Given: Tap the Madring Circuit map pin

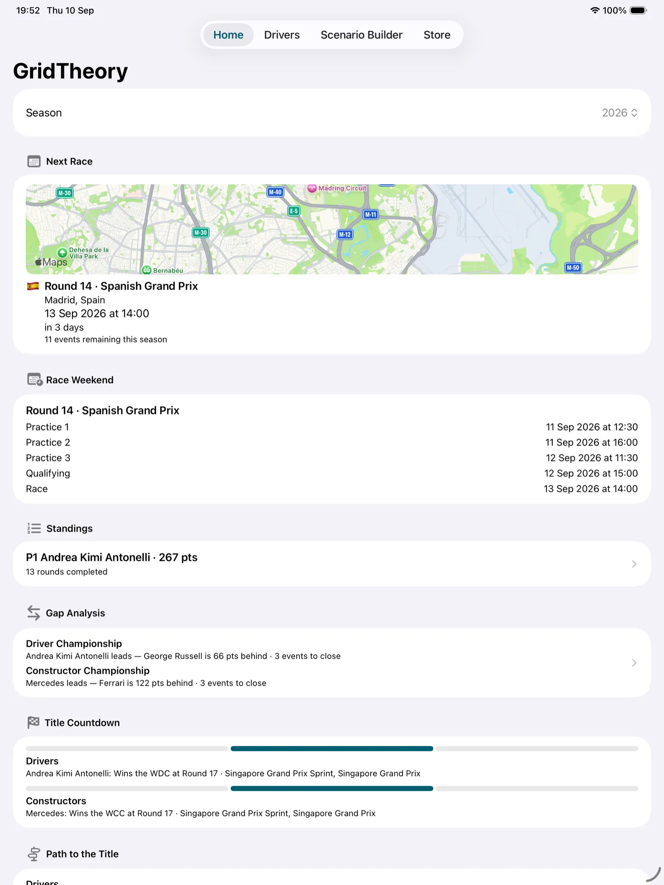Looking at the screenshot, I should tap(312, 188).
